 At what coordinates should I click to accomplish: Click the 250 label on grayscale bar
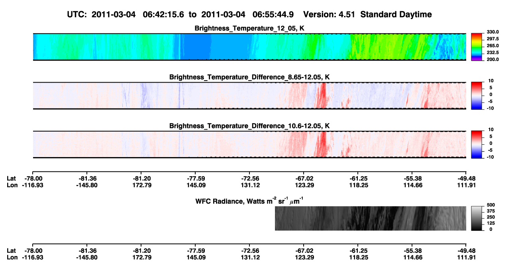point(491,217)
